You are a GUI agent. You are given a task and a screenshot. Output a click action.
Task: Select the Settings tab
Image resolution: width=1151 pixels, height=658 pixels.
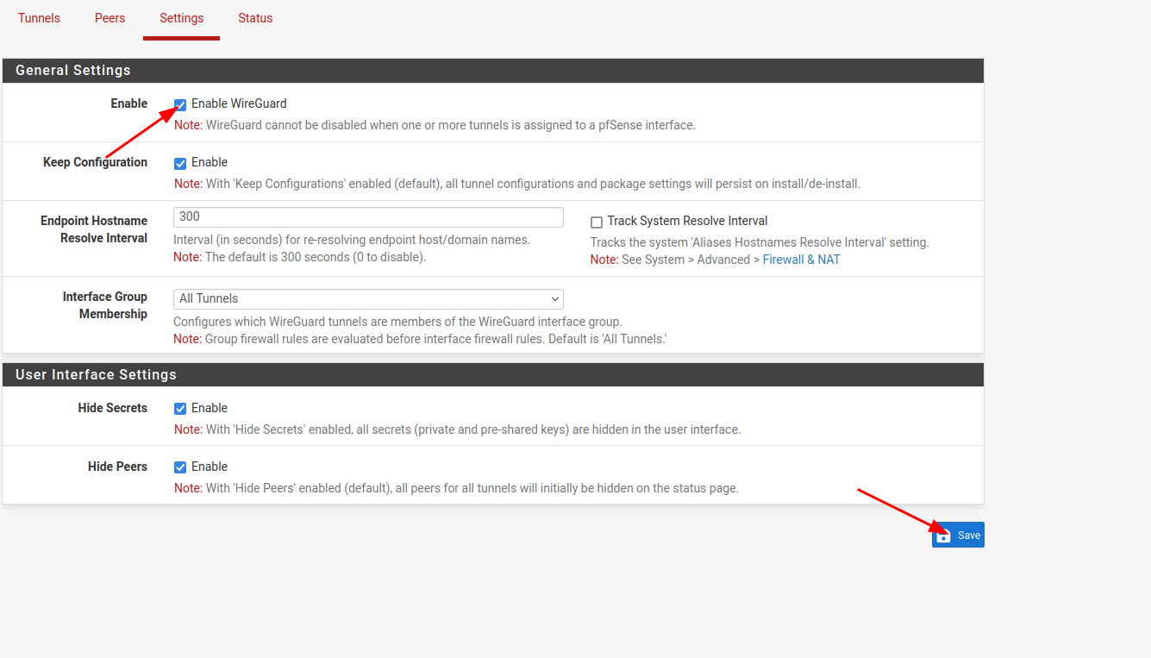[181, 18]
